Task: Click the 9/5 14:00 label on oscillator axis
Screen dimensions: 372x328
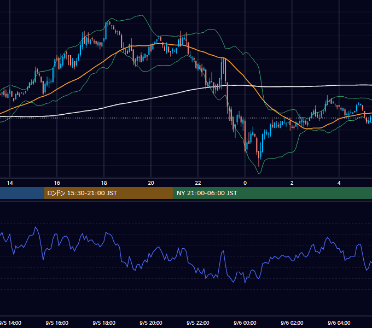Action: (x=10, y=323)
